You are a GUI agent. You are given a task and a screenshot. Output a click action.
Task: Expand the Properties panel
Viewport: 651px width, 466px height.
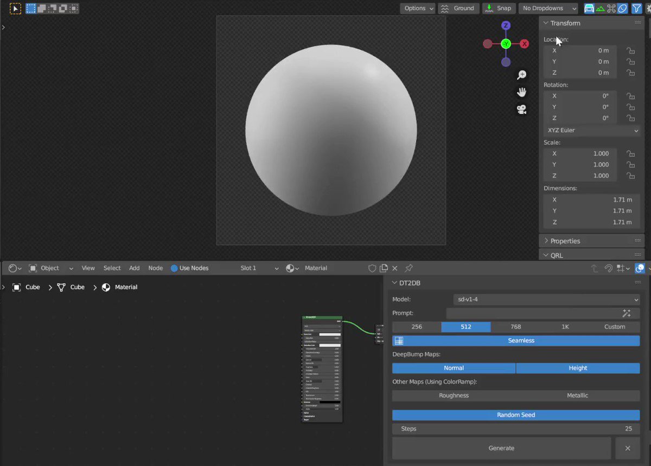click(x=565, y=241)
